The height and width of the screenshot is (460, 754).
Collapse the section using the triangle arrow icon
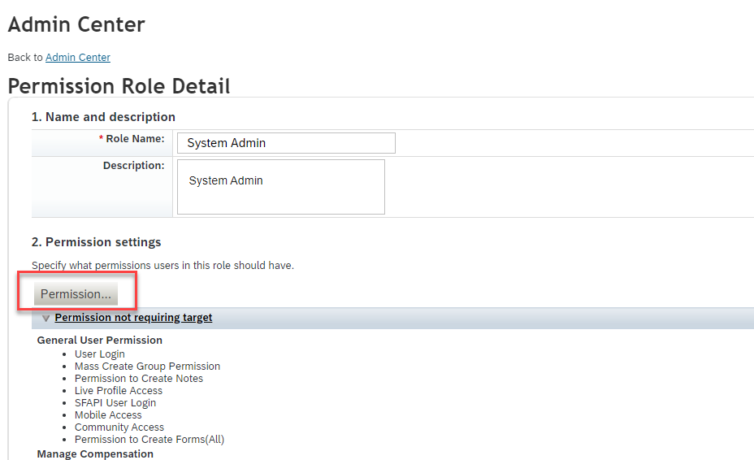tap(45, 318)
